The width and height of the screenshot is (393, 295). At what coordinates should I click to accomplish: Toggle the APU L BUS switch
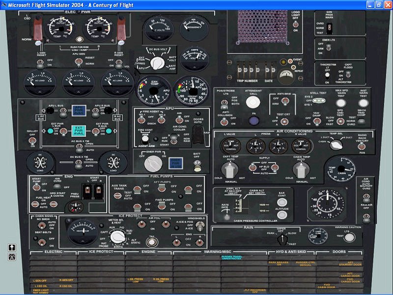click(63, 113)
